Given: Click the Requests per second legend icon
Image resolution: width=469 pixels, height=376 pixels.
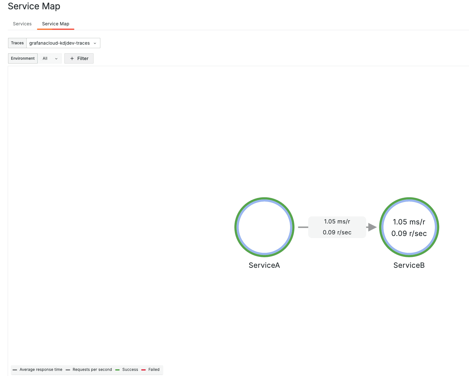Looking at the screenshot, I should [x=68, y=370].
